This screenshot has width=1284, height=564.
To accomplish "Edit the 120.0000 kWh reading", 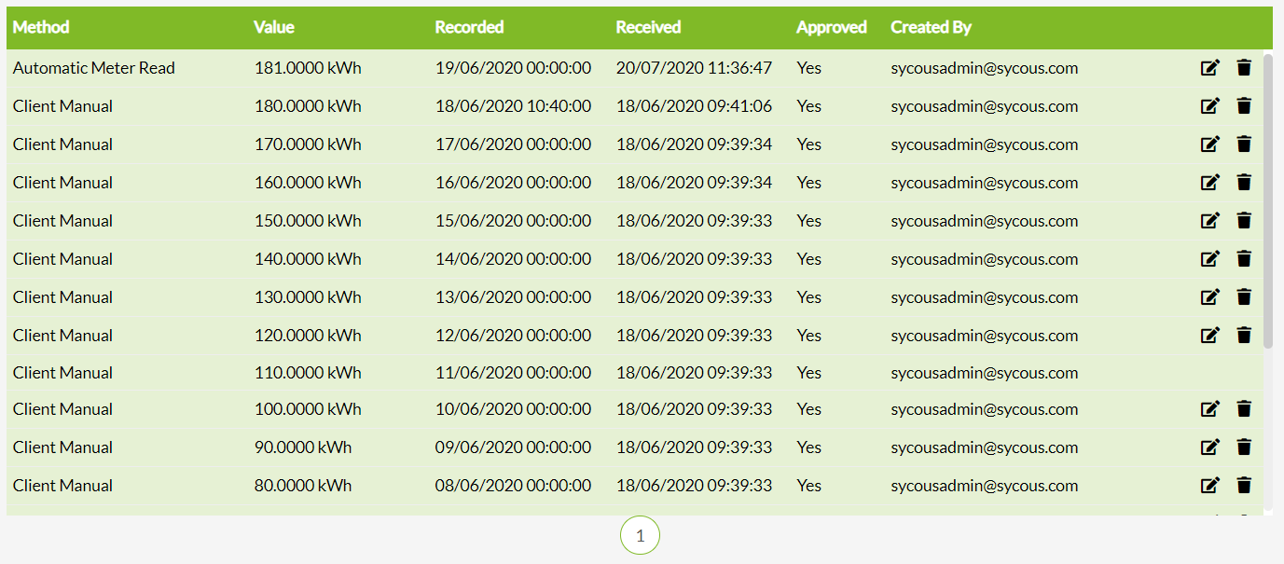I will coord(1209,336).
